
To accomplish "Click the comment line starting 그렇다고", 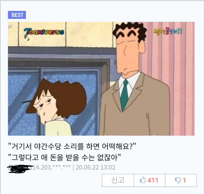I will 64,157.
